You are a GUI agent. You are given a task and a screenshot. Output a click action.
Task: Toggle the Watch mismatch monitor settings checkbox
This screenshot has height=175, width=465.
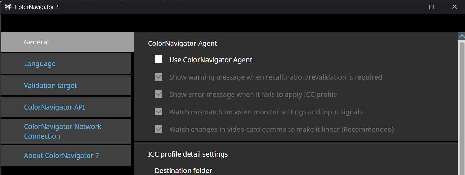click(x=159, y=112)
